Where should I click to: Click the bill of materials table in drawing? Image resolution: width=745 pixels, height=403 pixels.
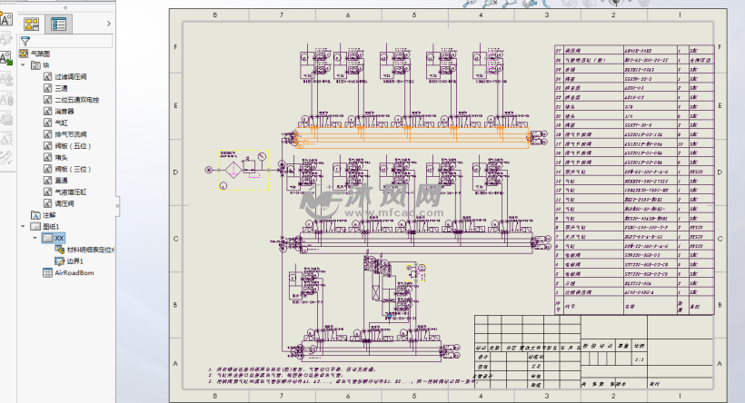[634, 180]
